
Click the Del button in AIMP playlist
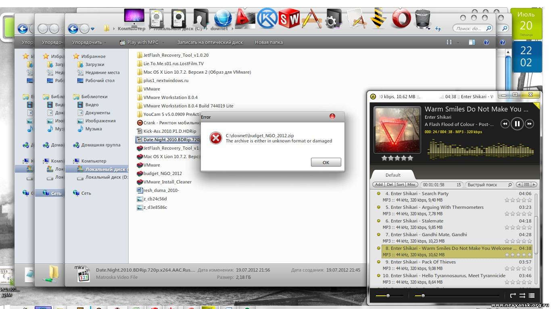click(x=390, y=185)
